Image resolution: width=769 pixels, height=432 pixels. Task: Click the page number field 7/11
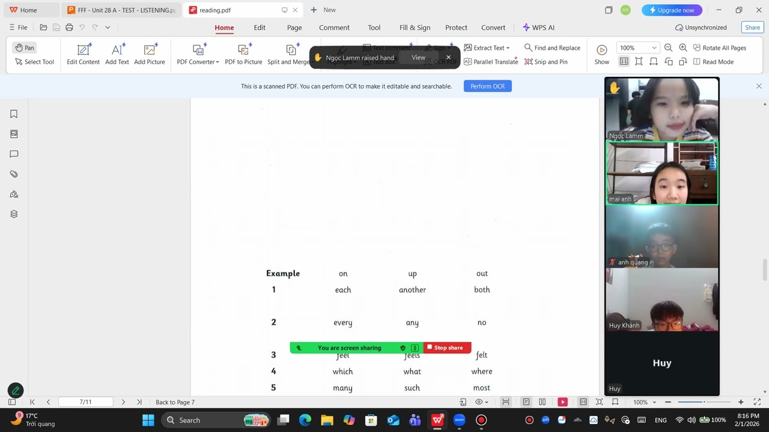[x=86, y=402]
